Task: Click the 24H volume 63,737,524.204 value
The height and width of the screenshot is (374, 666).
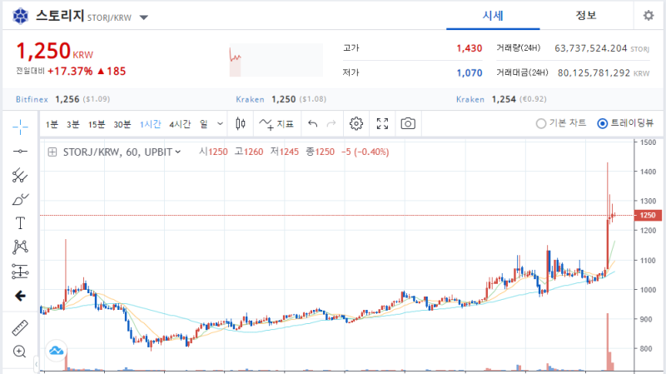Action: [x=591, y=48]
